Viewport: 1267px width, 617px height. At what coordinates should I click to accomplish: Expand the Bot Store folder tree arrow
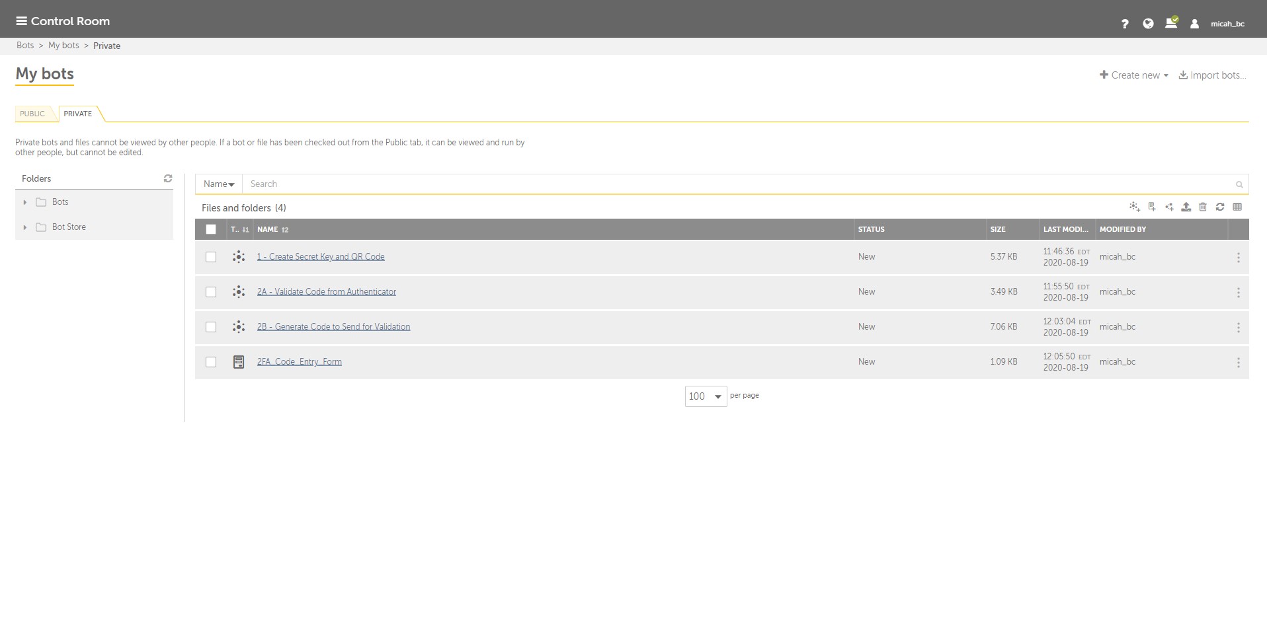pos(25,227)
